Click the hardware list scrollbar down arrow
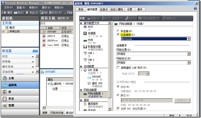201x118 pixels. point(109,109)
